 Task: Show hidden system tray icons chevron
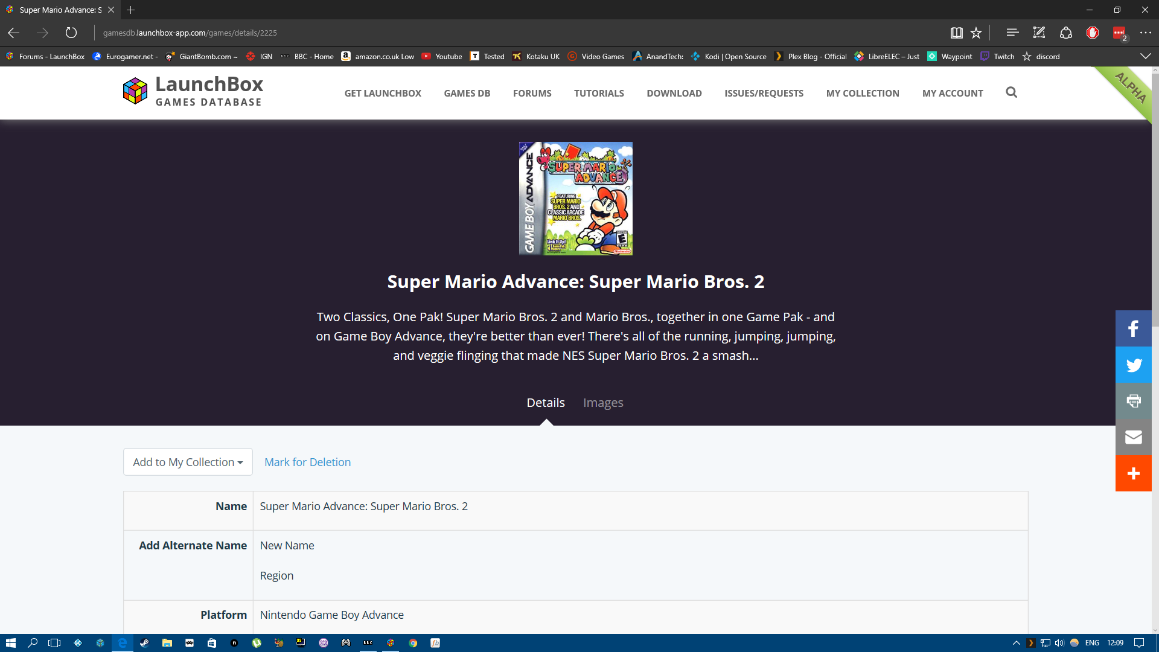[x=1016, y=643]
